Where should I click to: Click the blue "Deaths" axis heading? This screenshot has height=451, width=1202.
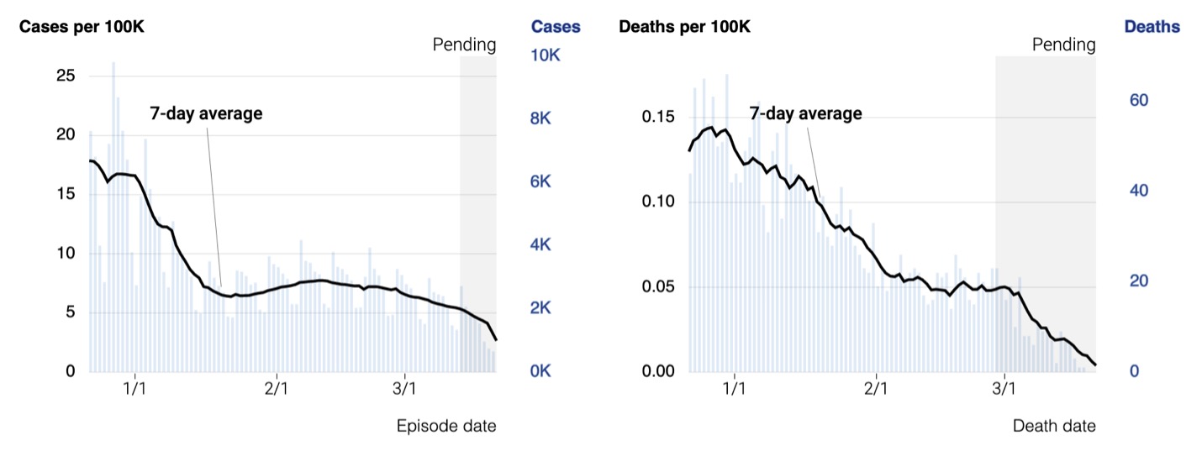(1152, 27)
